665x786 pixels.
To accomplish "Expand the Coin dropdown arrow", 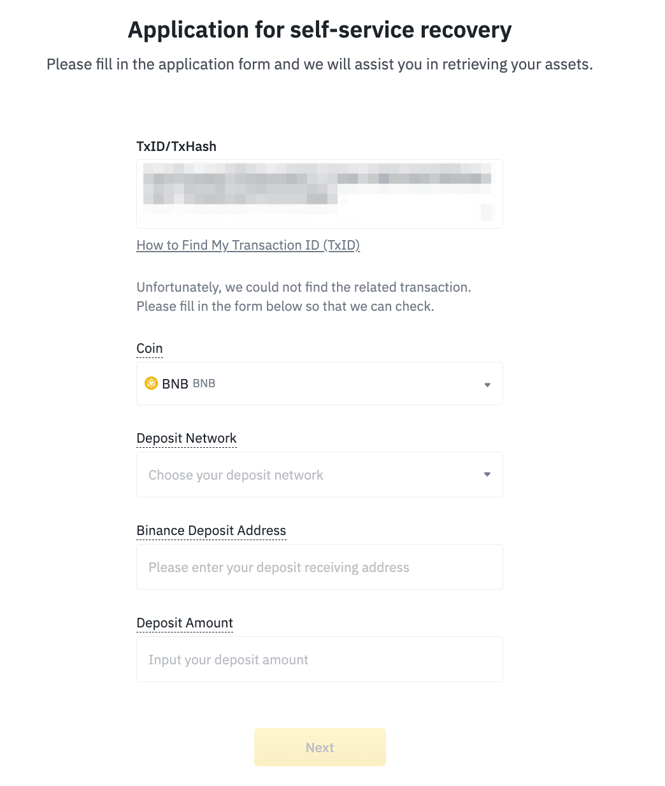I will click(487, 384).
